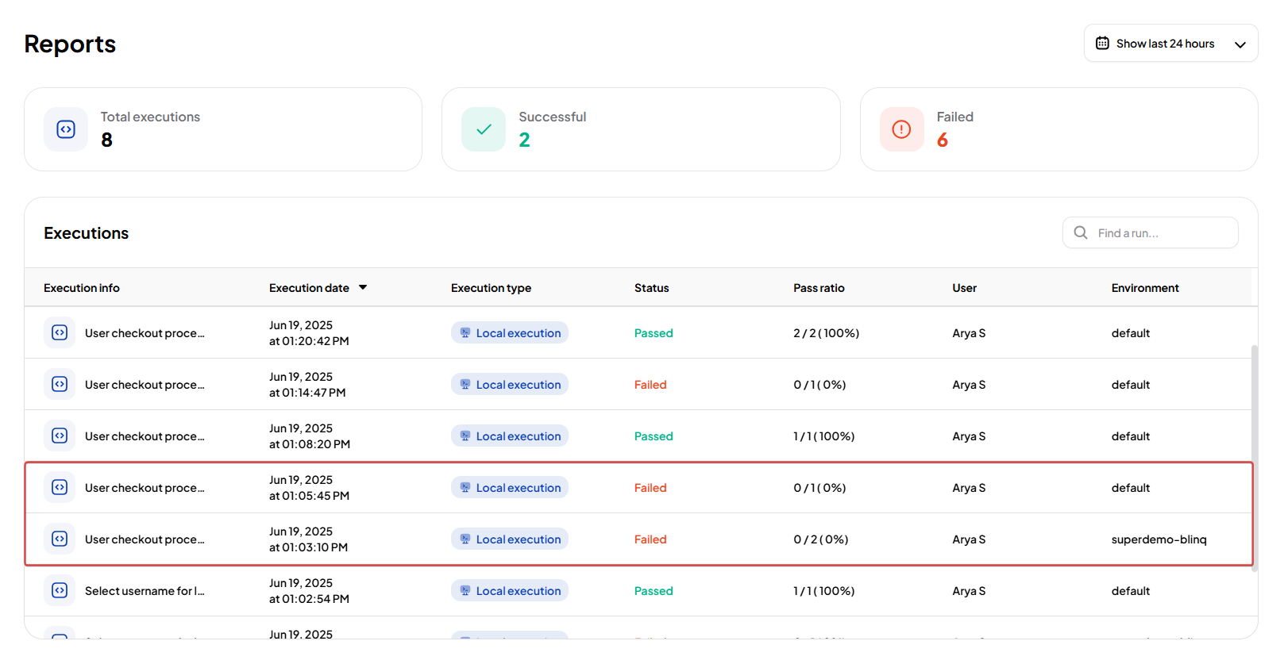This screenshot has width=1284, height=664.
Task: Click Local execution badge on the 01:02:54 PM run
Action: click(x=510, y=591)
